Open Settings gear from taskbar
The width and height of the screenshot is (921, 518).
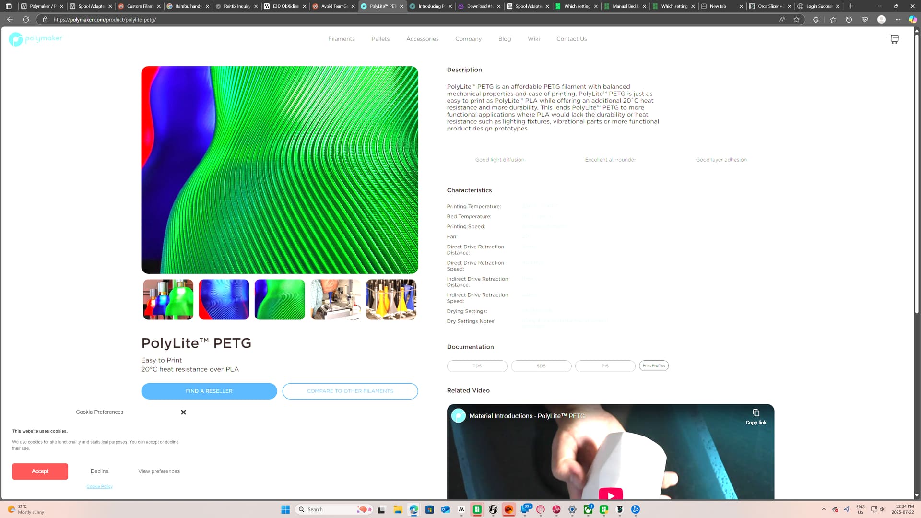[572, 509]
